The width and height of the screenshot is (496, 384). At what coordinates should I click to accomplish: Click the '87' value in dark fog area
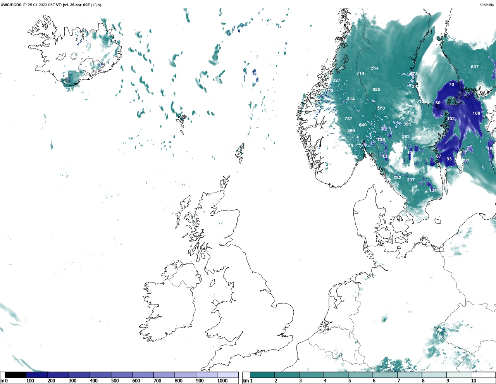point(439,156)
